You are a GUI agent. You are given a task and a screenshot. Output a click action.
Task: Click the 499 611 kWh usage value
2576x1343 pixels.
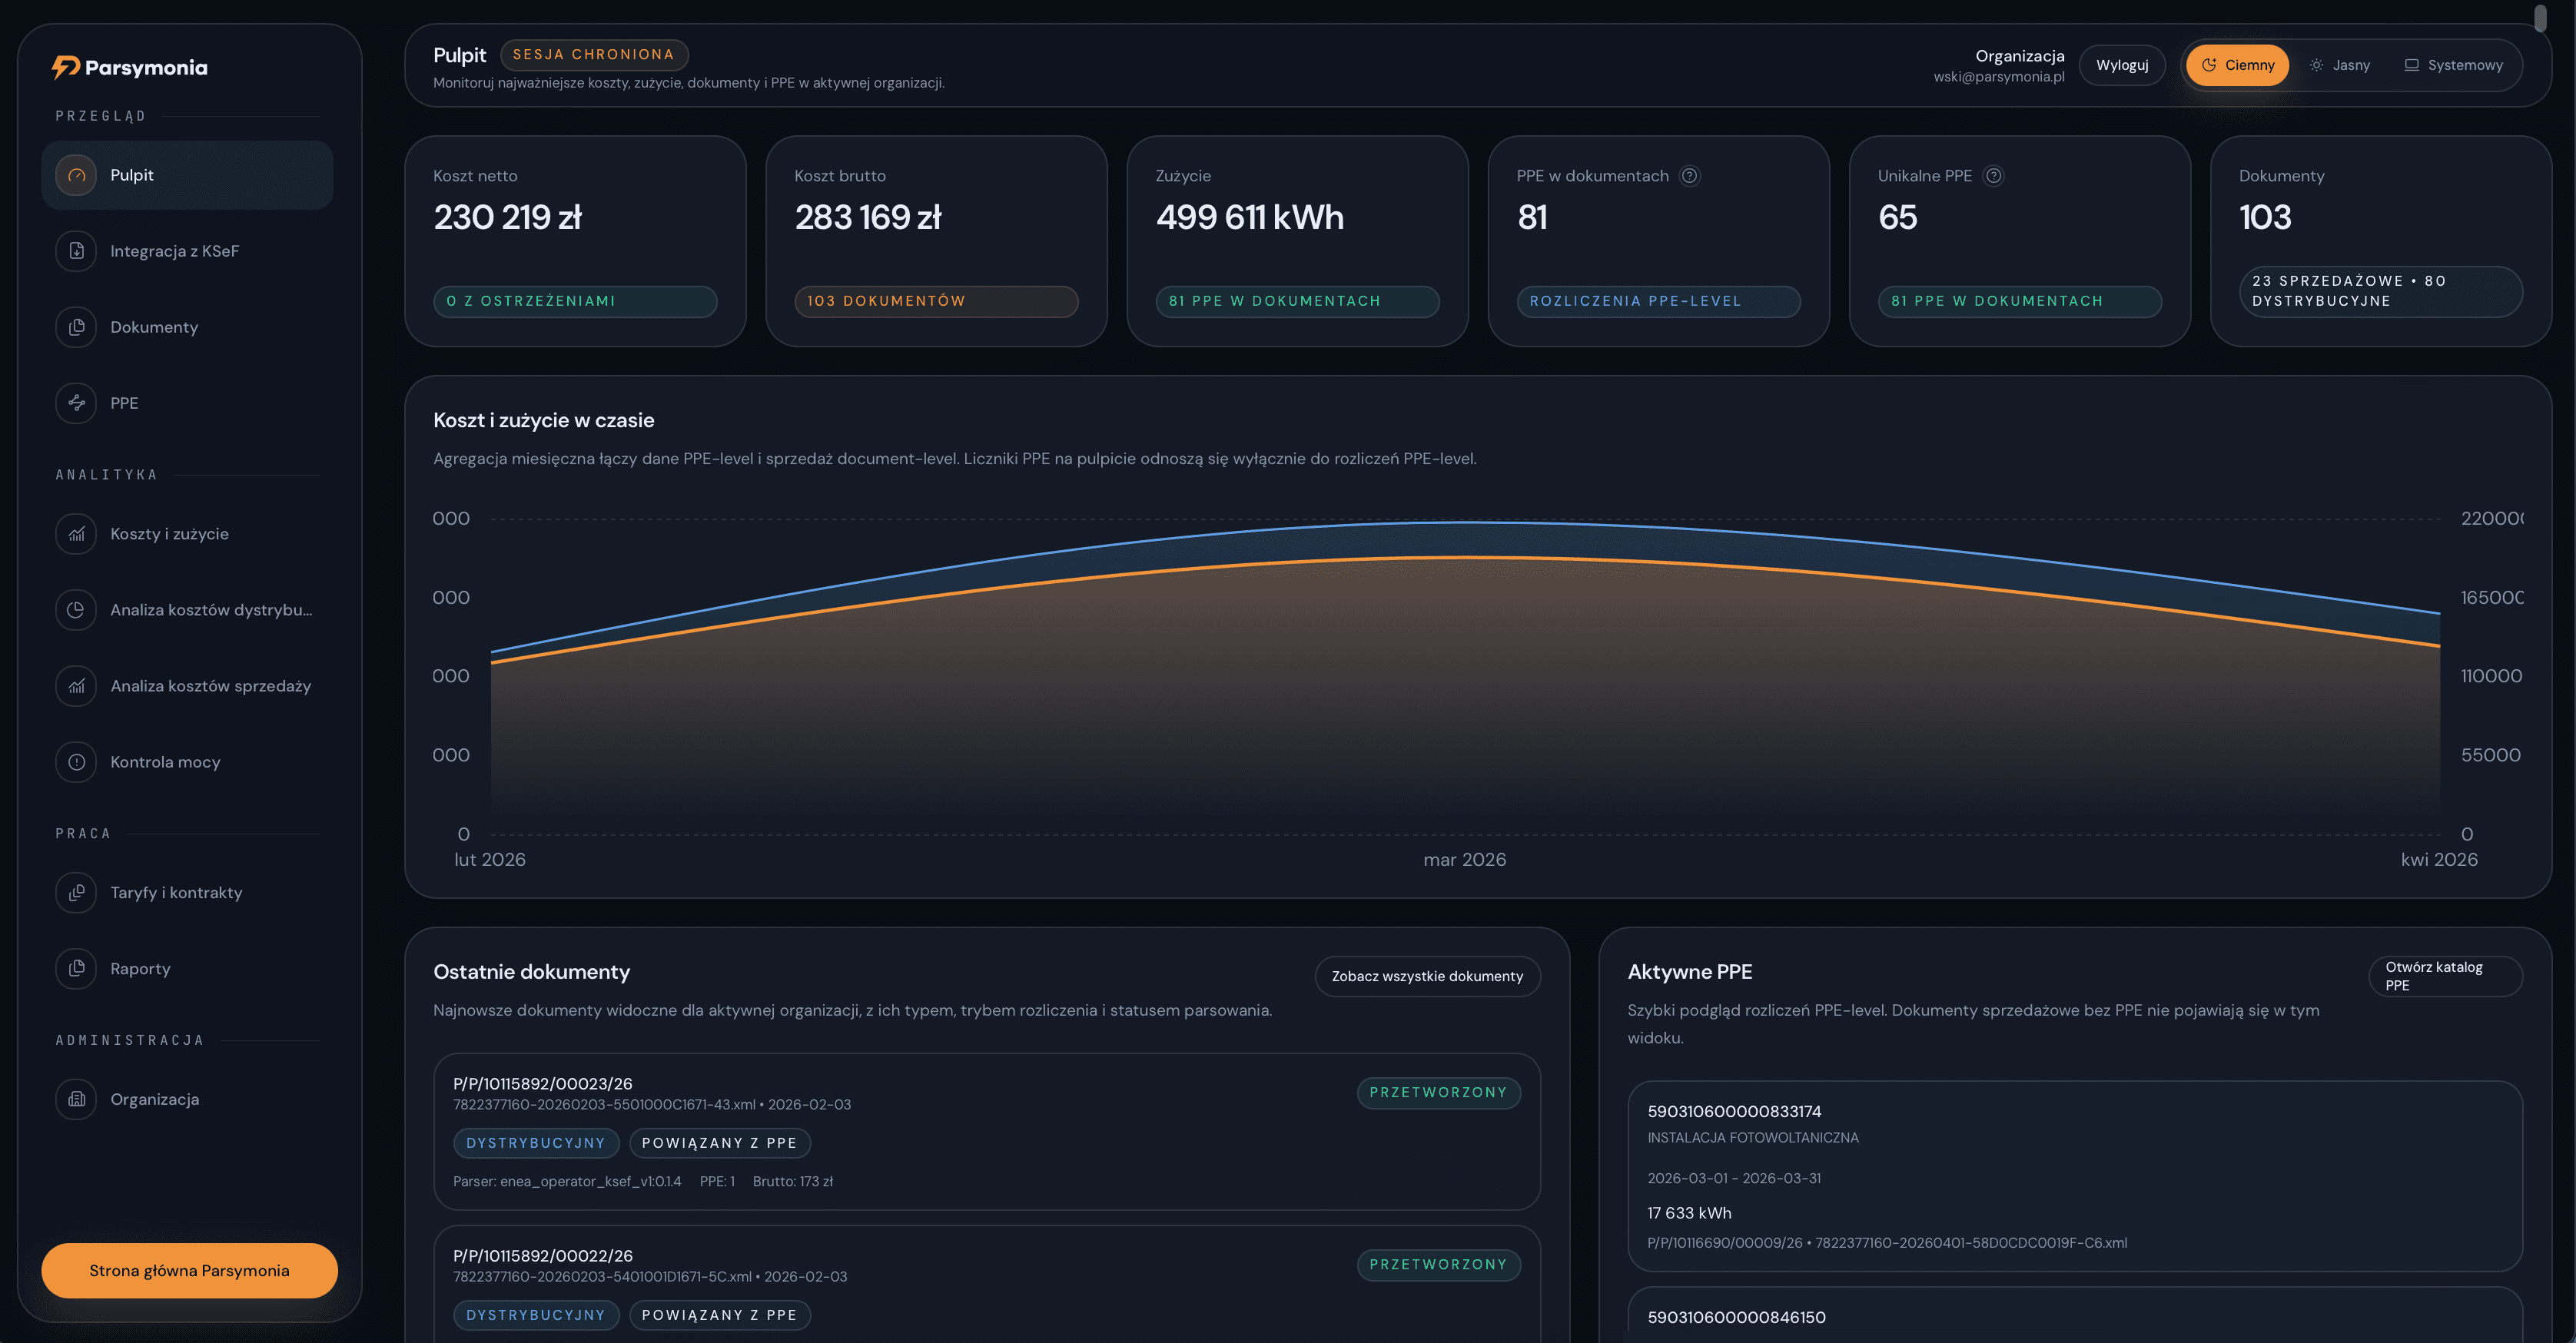(x=1249, y=217)
